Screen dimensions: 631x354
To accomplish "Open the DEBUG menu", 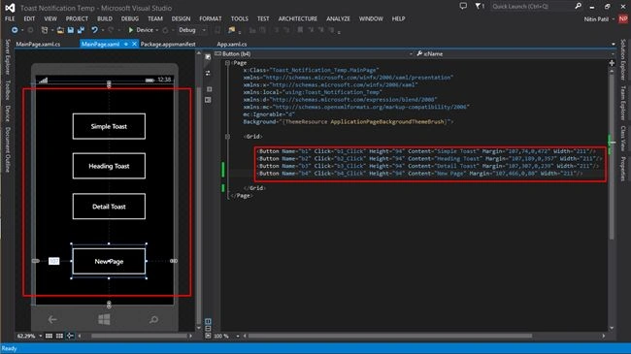I will 129,18.
